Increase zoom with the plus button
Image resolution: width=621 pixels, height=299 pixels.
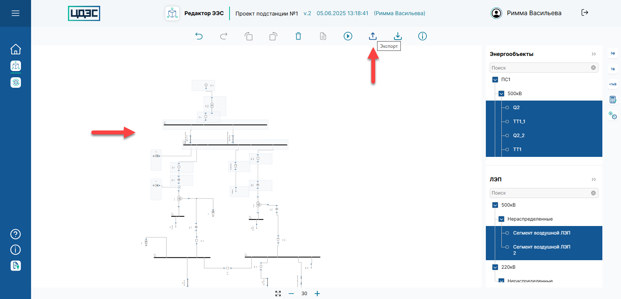click(x=317, y=294)
